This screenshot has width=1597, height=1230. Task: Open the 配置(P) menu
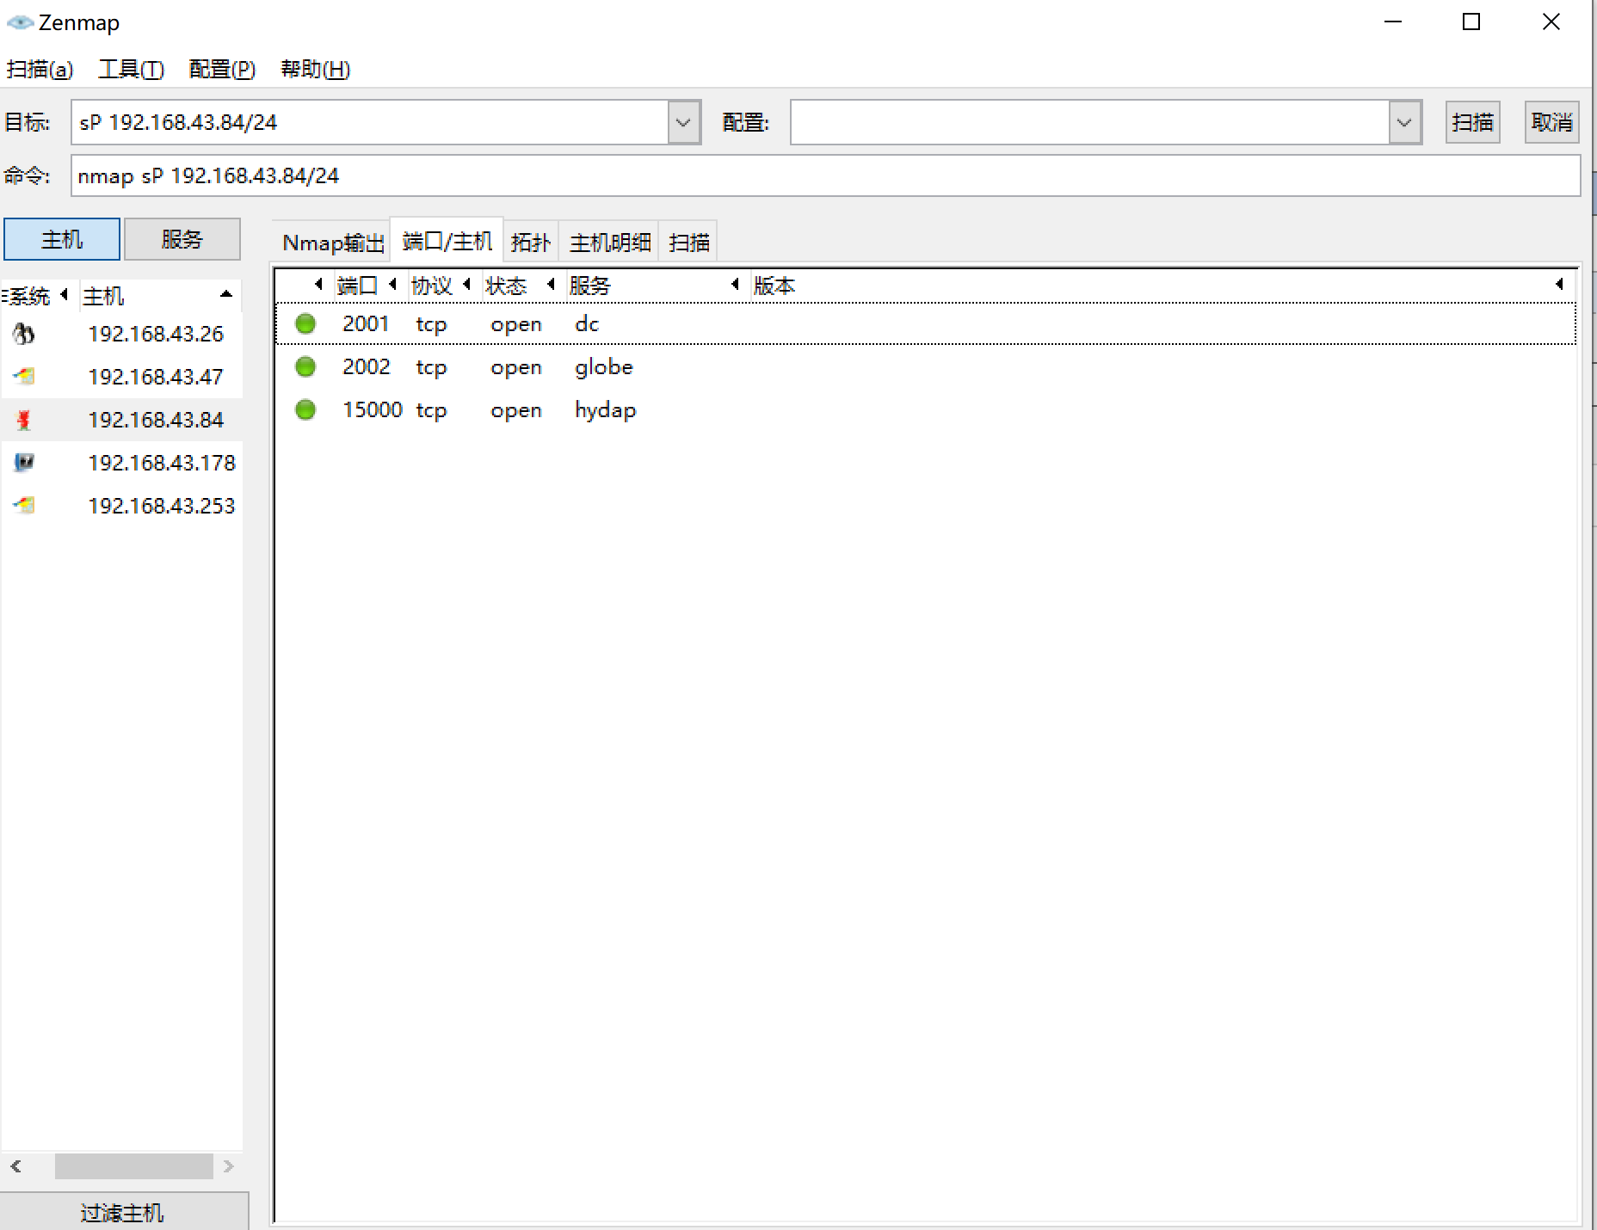(222, 70)
